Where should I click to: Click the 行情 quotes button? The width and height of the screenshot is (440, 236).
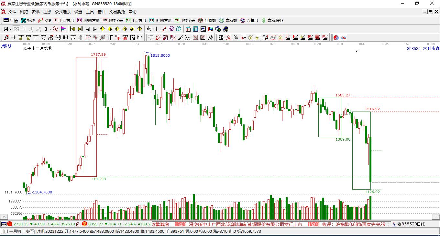click(x=11, y=20)
